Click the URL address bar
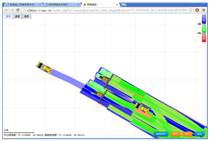The height and width of the screenshot is (141, 210). coord(108,10)
